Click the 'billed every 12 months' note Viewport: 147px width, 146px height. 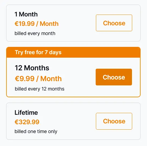40,89
